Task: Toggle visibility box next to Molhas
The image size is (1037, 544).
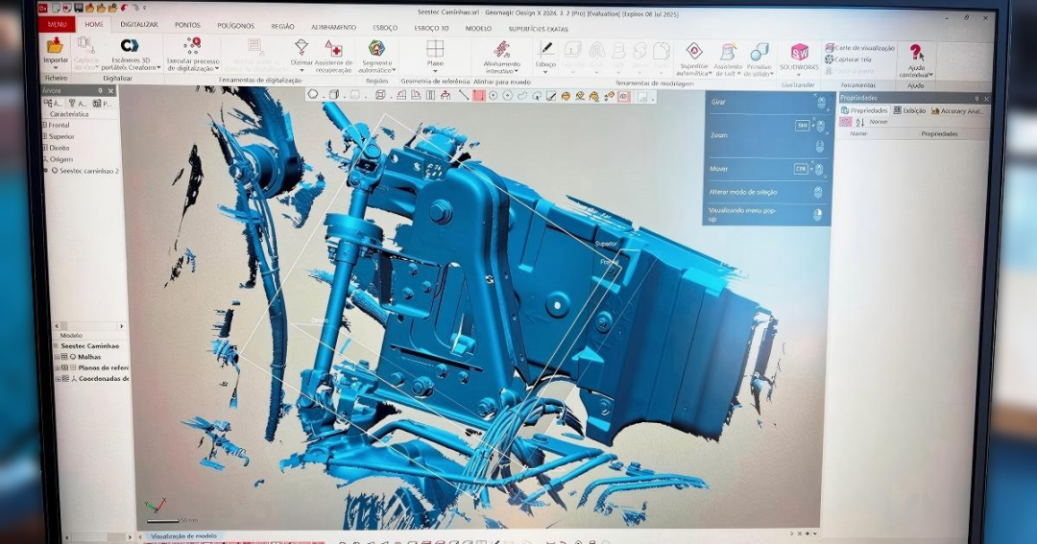Action: 64,357
